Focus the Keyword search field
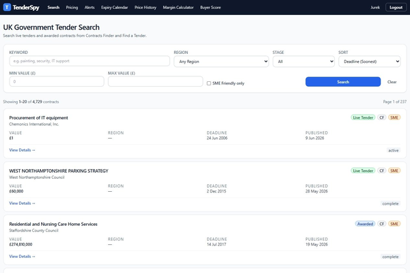Viewport: 410px width, 273px height. pyautogui.click(x=90, y=61)
